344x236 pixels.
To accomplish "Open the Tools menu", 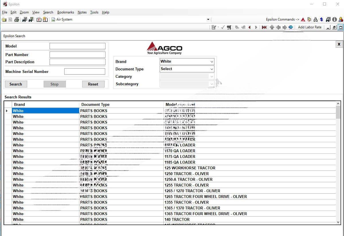I will point(94,12).
